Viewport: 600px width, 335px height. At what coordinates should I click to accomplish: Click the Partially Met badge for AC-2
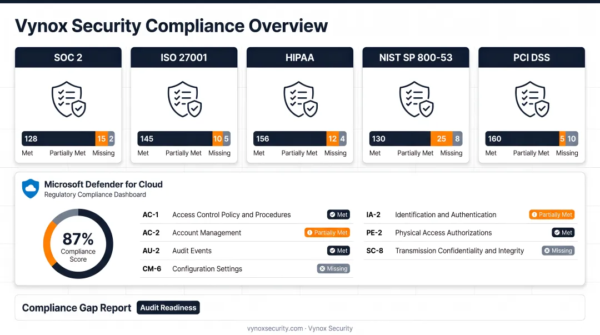tap(327, 232)
